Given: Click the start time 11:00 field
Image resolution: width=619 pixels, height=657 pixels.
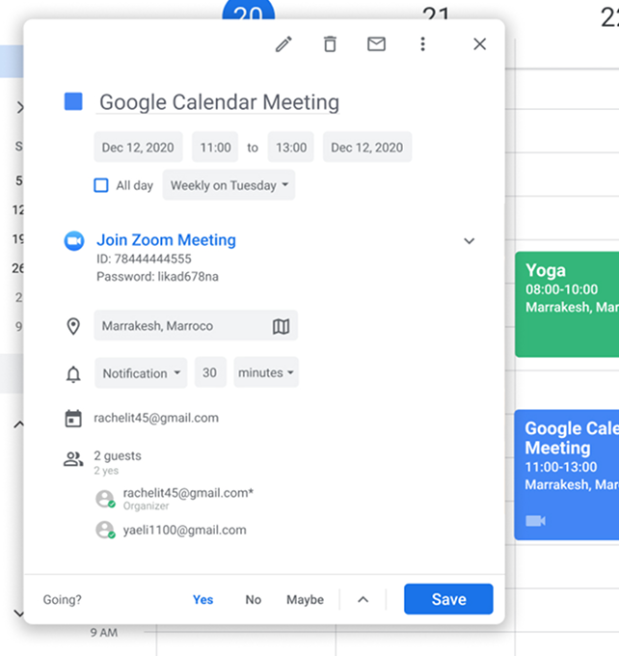Looking at the screenshot, I should click(x=215, y=148).
